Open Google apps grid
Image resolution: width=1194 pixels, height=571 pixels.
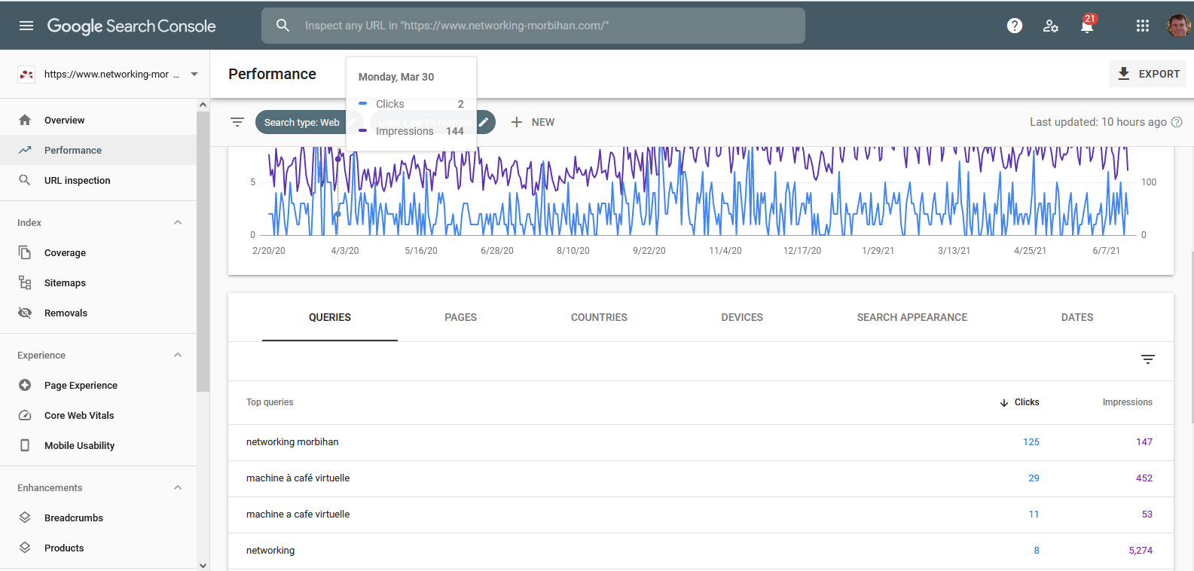[x=1143, y=26]
